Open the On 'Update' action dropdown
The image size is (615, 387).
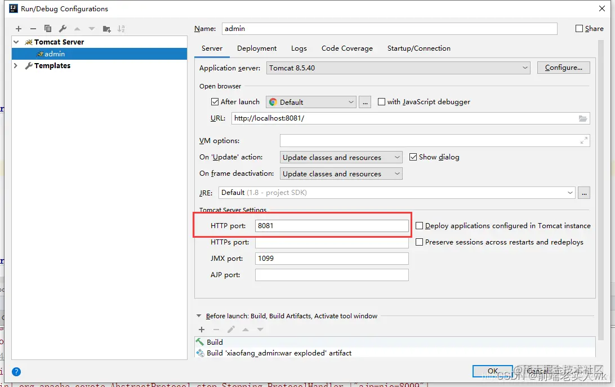coord(341,157)
